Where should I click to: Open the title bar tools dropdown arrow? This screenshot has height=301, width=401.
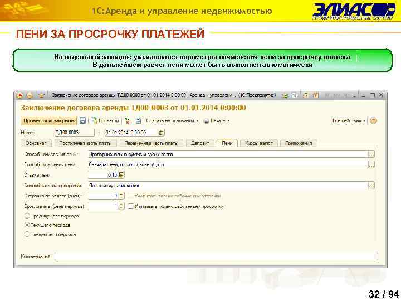(x=354, y=96)
